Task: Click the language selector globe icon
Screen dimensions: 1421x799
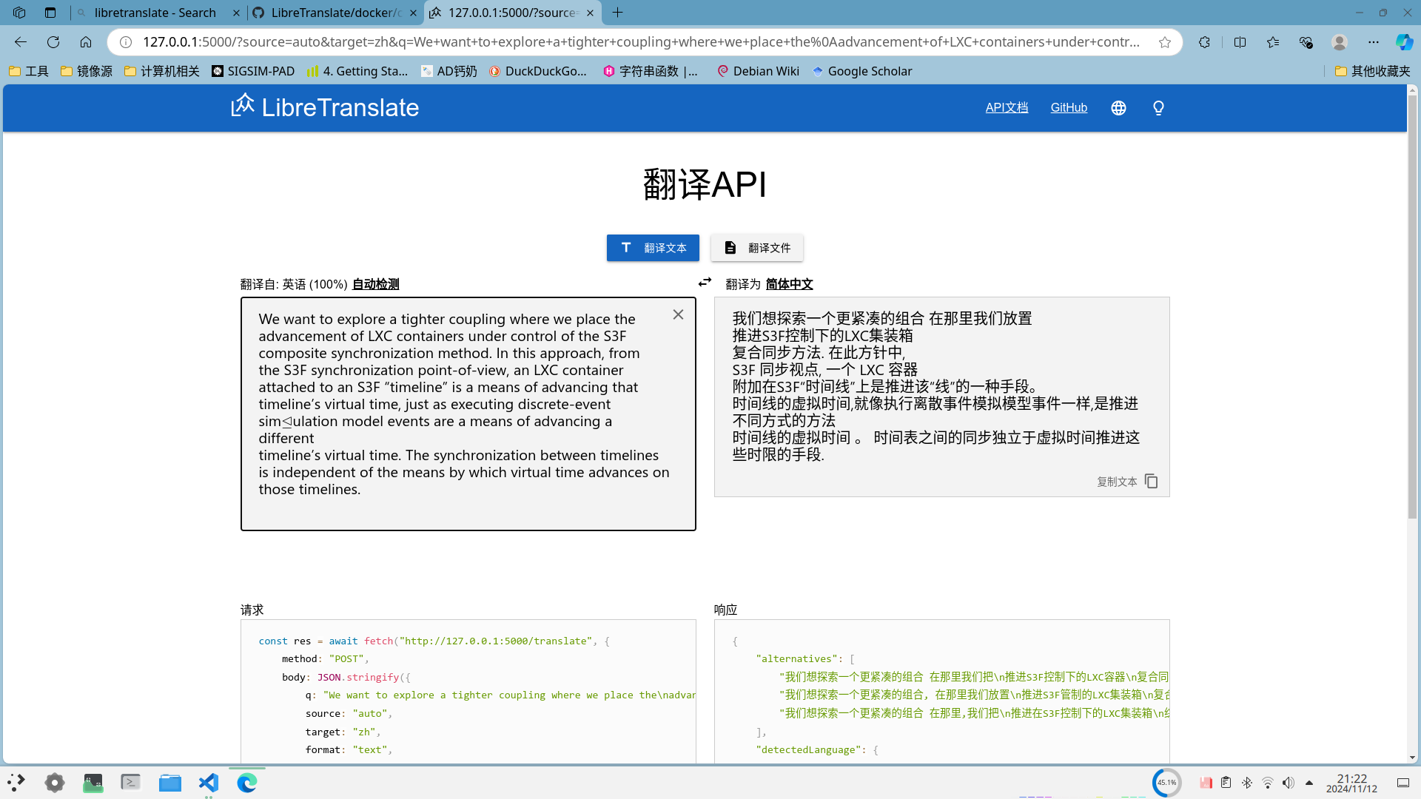Action: pos(1118,107)
